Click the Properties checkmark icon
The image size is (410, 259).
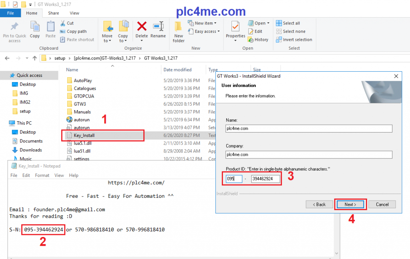click(235, 27)
